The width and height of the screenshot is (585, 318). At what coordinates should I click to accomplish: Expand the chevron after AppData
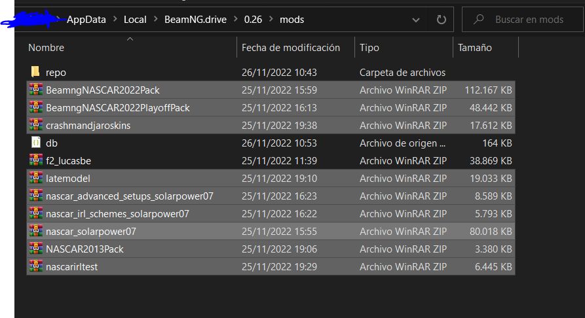point(115,20)
